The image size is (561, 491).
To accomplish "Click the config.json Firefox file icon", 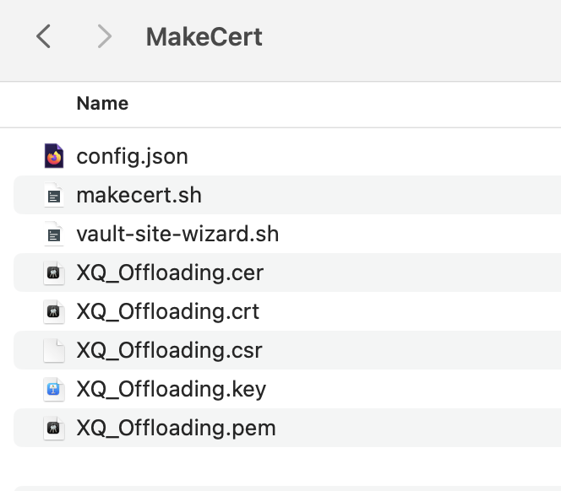I will pos(54,156).
